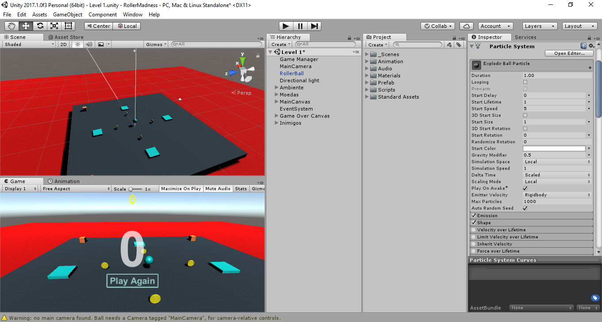Select the Rotate tool
602x322 pixels.
(40, 26)
